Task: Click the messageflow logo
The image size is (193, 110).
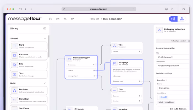Action: pyautogui.click(x=25, y=19)
